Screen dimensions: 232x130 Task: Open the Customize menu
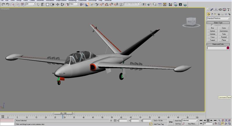(82, 1)
